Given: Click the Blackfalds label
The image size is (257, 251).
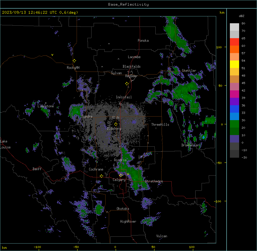Looking at the screenshot, I should point(131,66).
